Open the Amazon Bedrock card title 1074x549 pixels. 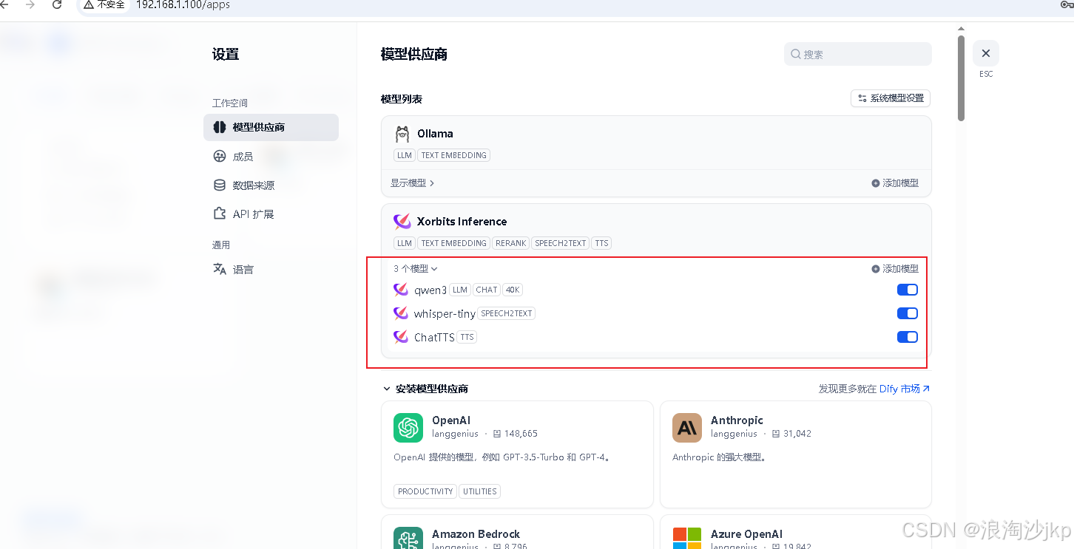(x=476, y=534)
